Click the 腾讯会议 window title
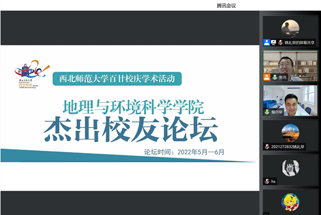The height and width of the screenshot is (215, 321). coord(226,6)
